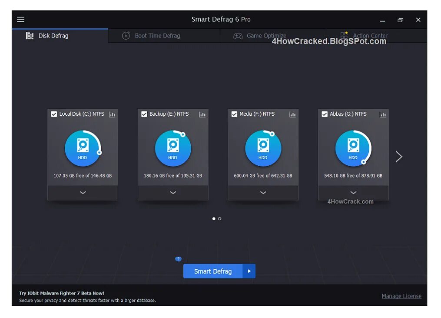Select the first page indicator dot
The height and width of the screenshot is (318, 441).
(x=214, y=218)
